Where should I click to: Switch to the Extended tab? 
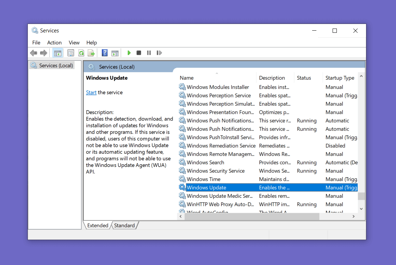tap(98, 225)
